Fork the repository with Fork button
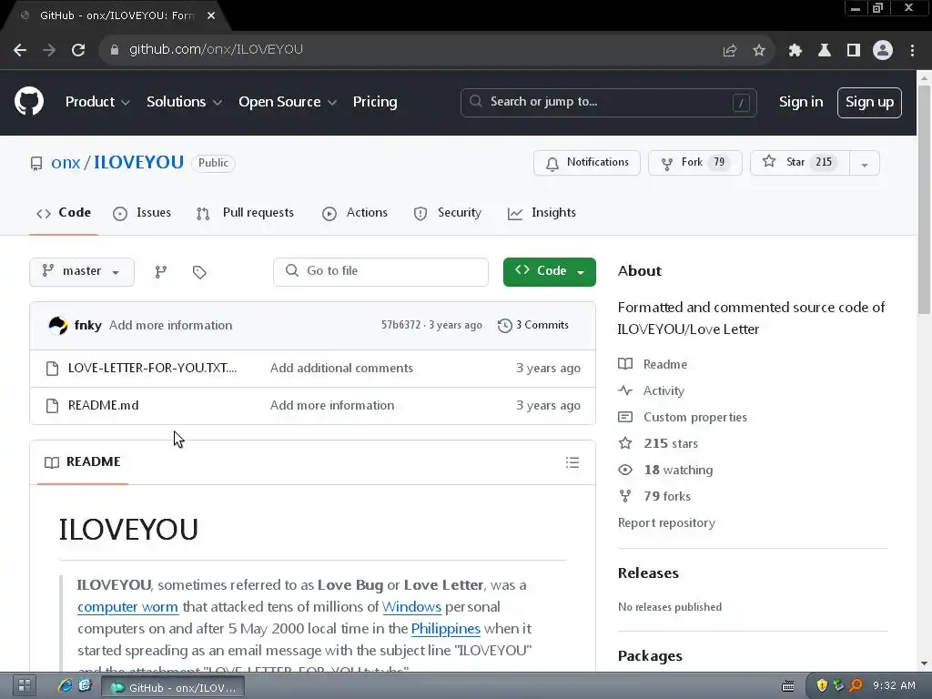This screenshot has height=699, width=932. point(694,163)
